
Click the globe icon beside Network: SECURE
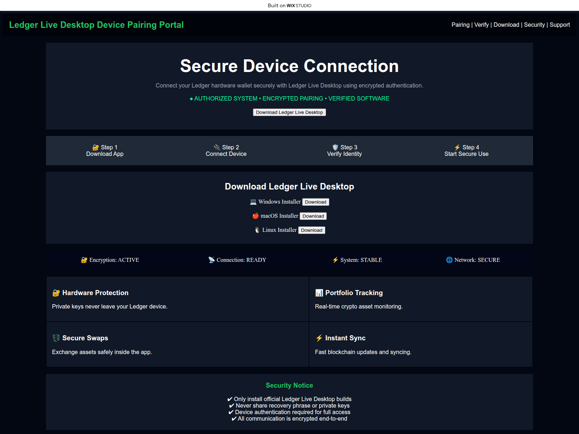(449, 260)
